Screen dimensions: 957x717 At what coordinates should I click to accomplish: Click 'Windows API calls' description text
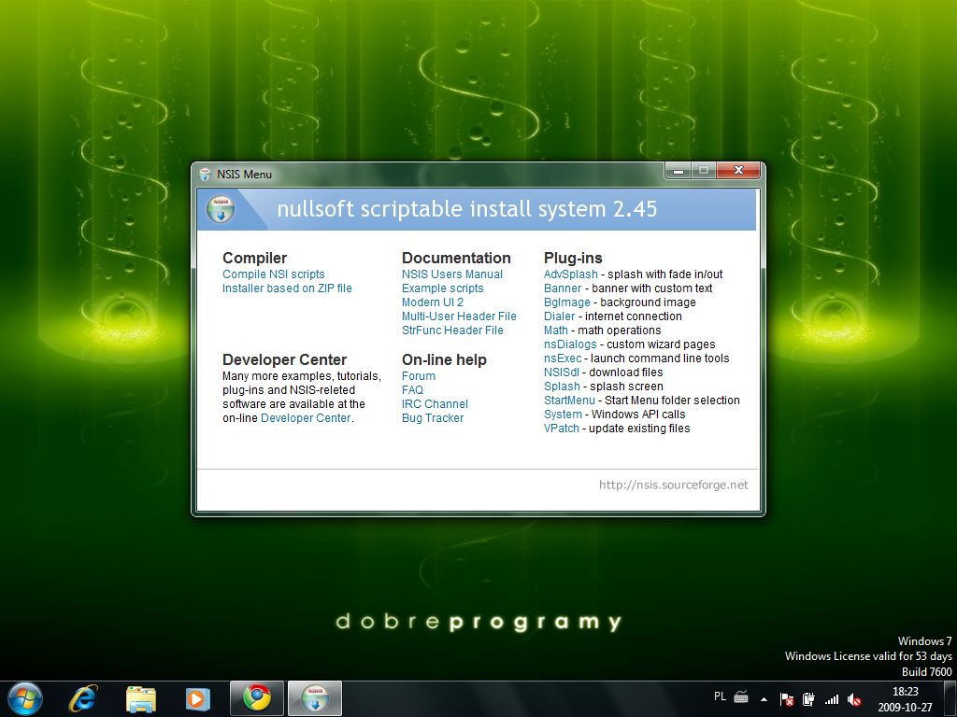[x=638, y=415]
